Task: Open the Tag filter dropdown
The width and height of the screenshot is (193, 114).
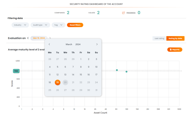Action: pos(58,25)
